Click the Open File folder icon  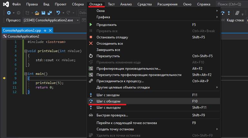37,13
